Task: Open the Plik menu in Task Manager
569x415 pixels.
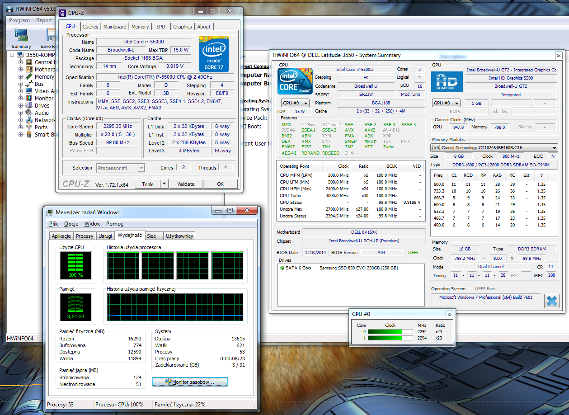Action: [54, 224]
